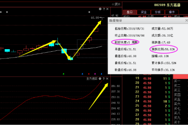Expand the panel with <<展开
The height and width of the screenshot is (125, 188).
pyautogui.click(x=116, y=5)
